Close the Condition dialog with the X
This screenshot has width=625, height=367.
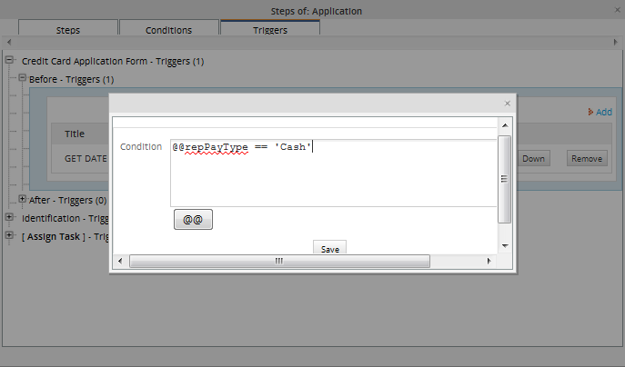click(x=508, y=104)
